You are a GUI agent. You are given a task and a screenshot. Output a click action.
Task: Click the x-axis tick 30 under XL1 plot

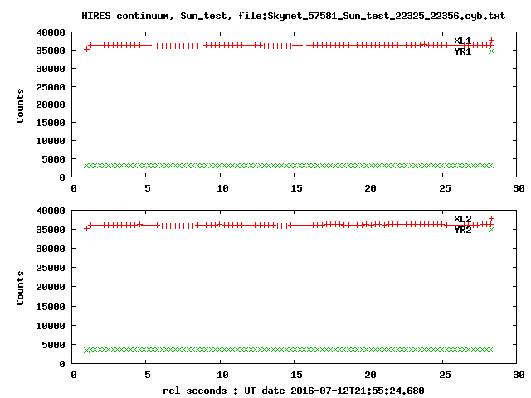pyautogui.click(x=519, y=188)
